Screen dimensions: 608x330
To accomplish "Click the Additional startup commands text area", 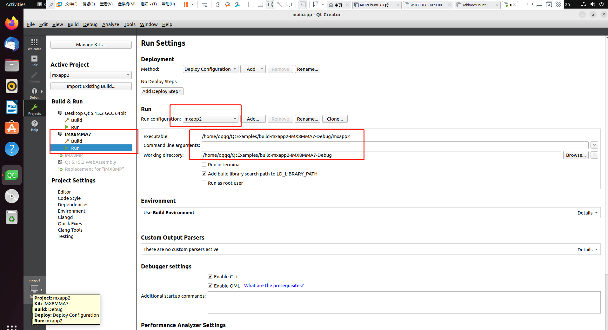I will [404, 302].
